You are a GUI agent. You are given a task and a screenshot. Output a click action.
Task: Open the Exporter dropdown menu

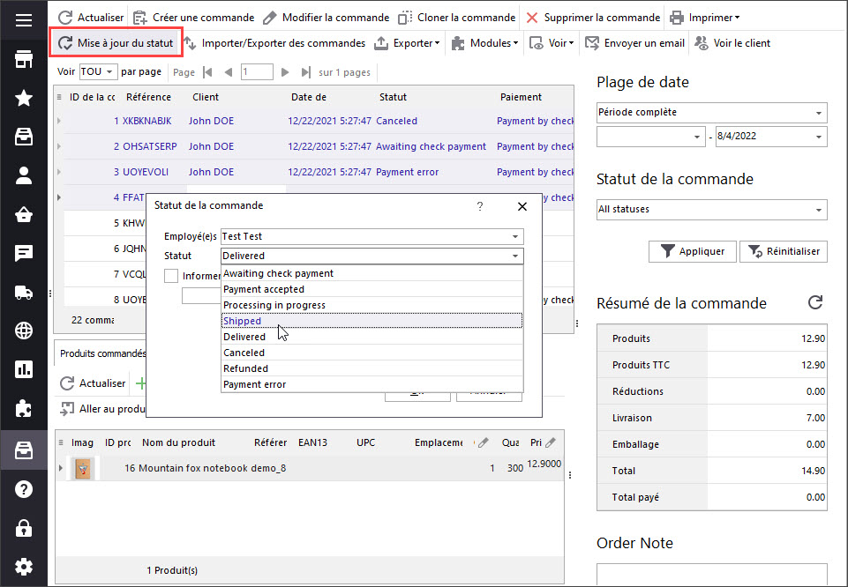tap(408, 42)
